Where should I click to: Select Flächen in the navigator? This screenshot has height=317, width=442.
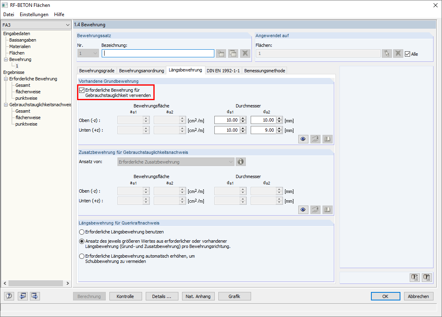[x=17, y=53]
